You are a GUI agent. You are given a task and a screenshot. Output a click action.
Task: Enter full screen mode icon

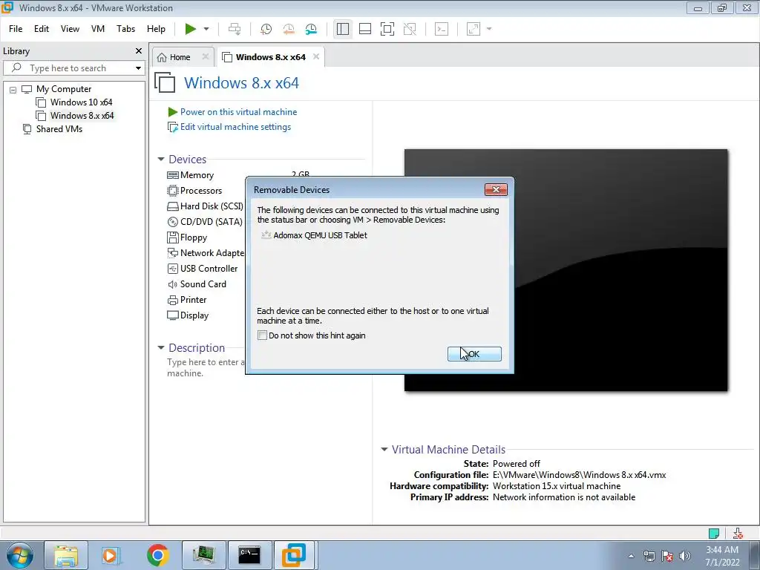387,29
